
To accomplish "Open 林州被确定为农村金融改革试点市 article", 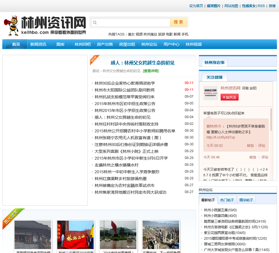I will [x=124, y=185].
